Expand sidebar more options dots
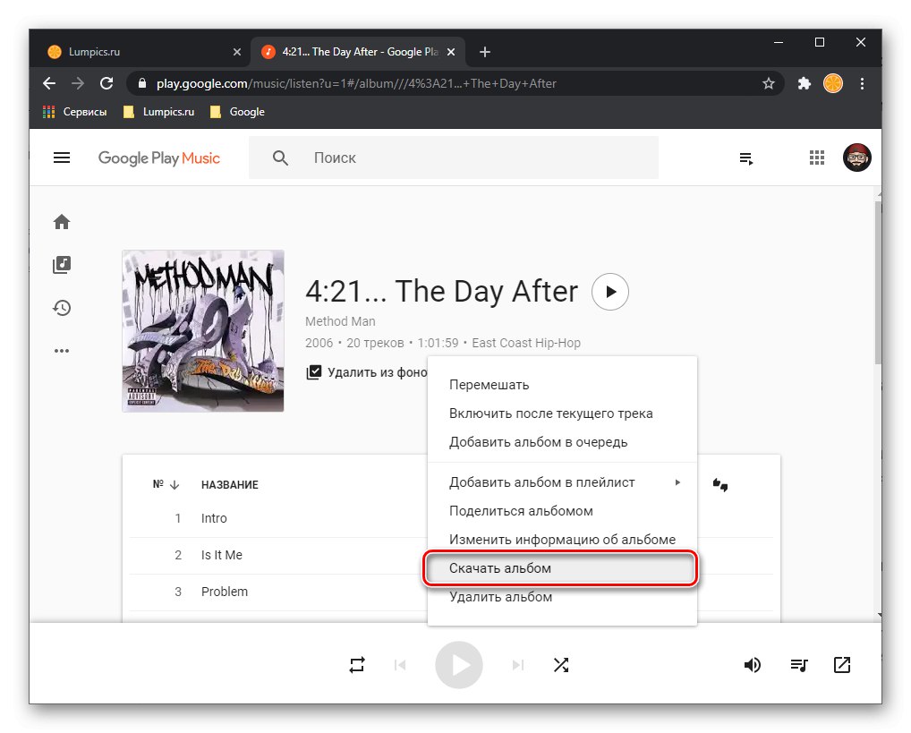 coord(62,351)
